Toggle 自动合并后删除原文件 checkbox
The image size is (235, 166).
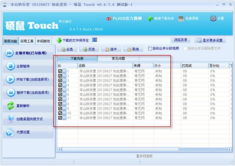click(x=185, y=49)
